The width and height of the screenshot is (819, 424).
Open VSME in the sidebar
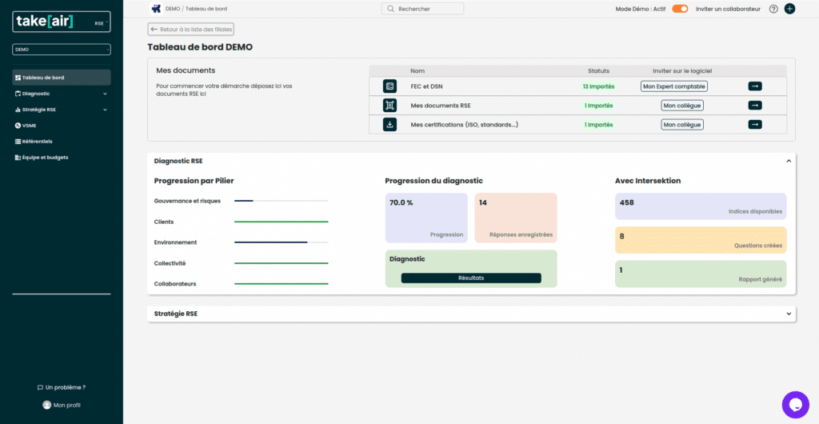click(30, 126)
